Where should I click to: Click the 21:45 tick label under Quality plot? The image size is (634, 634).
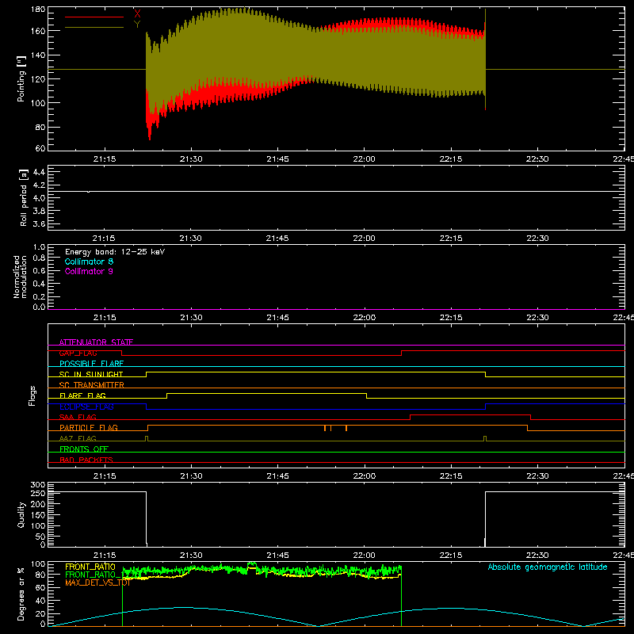pyautogui.click(x=277, y=556)
